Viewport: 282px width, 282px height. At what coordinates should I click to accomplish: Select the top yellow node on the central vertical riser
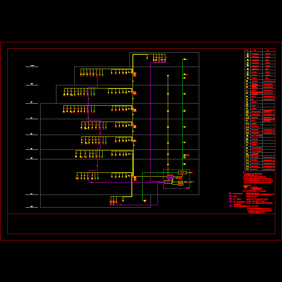pos(168,76)
